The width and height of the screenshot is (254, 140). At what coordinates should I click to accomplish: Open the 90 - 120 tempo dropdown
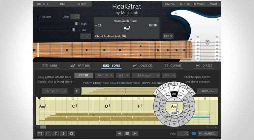(x=105, y=75)
